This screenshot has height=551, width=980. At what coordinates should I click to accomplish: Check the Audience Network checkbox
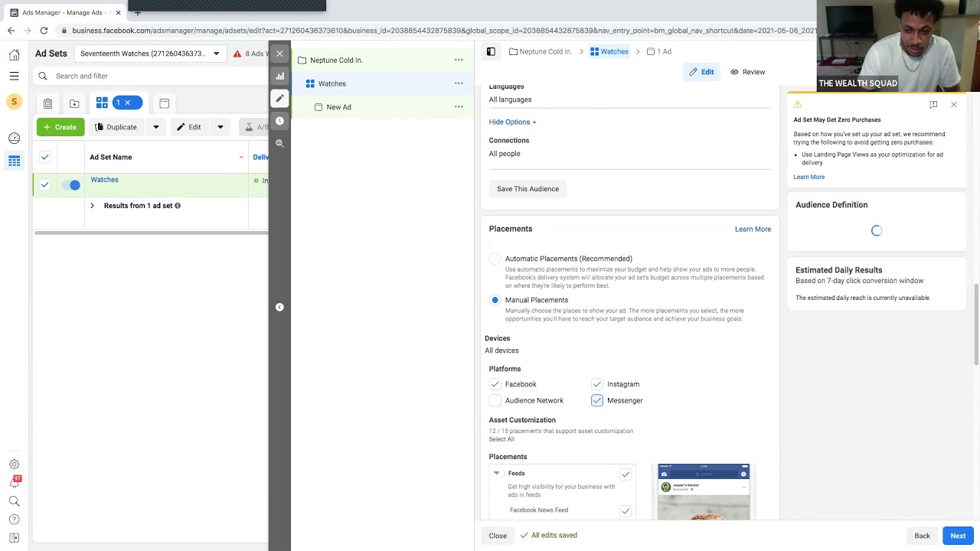pos(495,400)
